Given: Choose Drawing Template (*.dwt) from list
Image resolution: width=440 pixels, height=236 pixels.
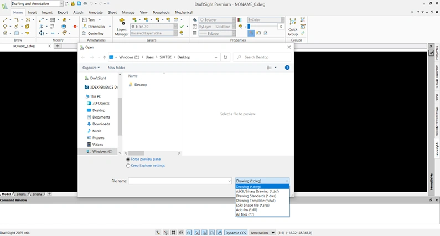Looking at the screenshot, I should click(262, 201).
